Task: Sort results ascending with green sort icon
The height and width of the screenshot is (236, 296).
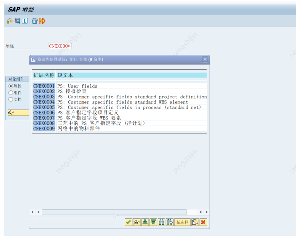Action: [x=145, y=222]
